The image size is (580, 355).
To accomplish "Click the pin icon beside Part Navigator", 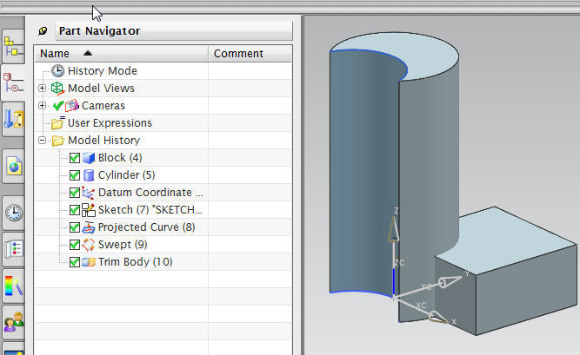I will 43,31.
